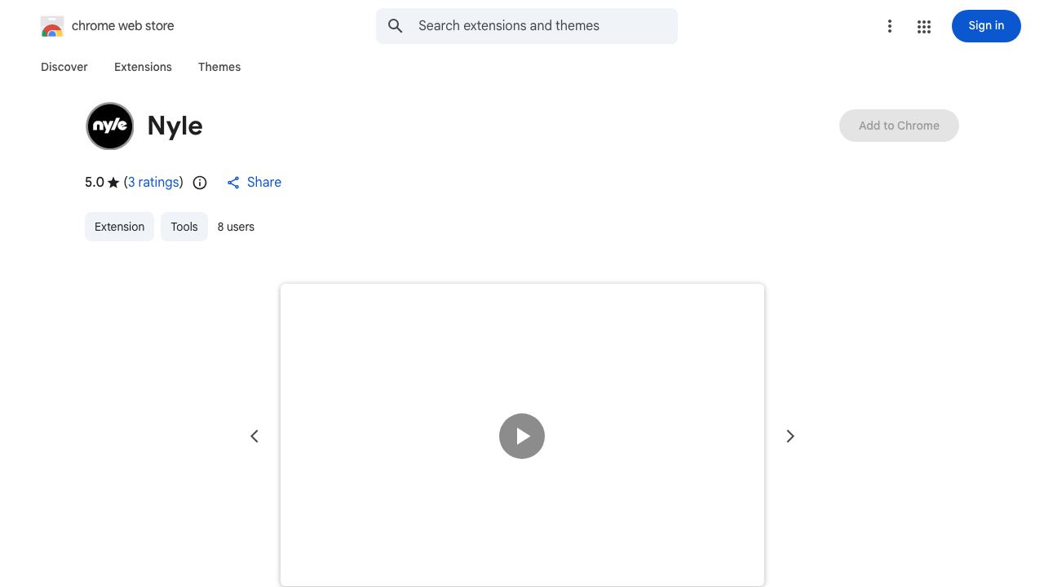Image resolution: width=1044 pixels, height=587 pixels.
Task: Play the extension preview video
Action: click(522, 436)
